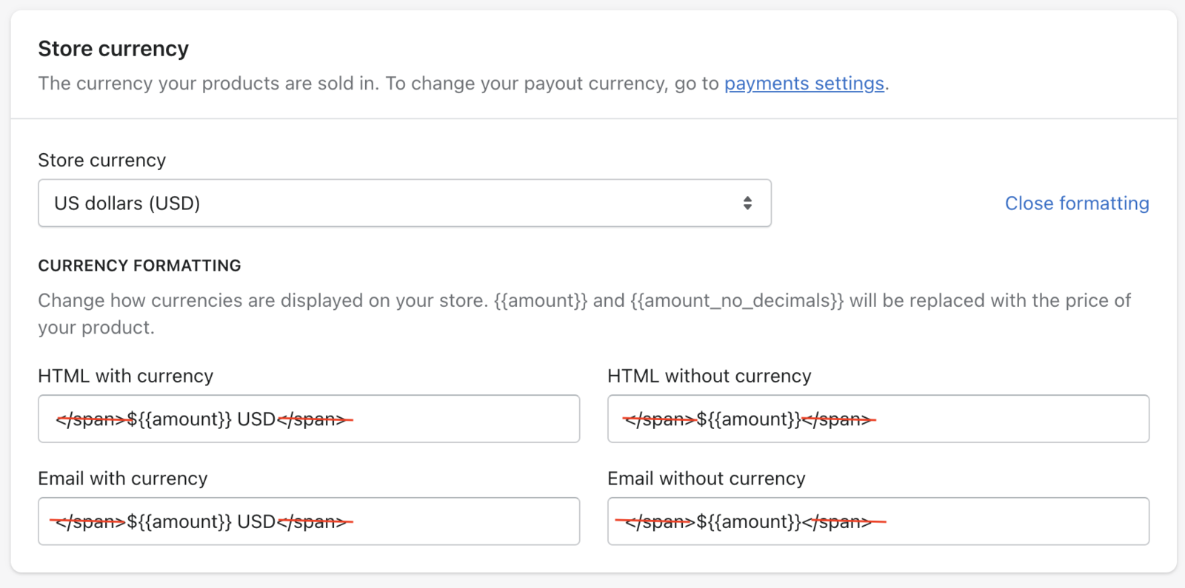
Task: Click USD text inside Email with currency field
Action: [x=256, y=522]
